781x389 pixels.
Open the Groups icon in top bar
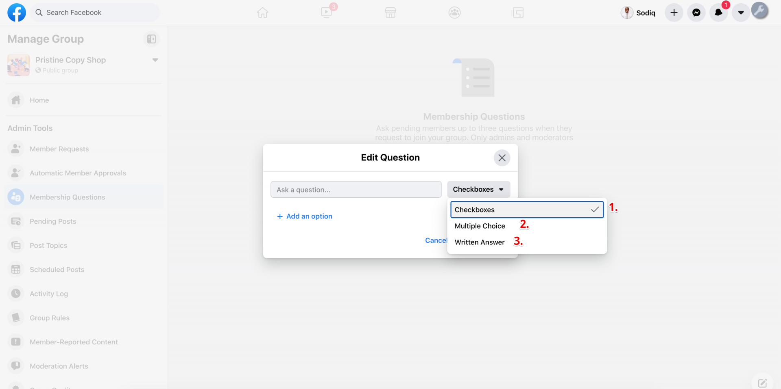454,13
